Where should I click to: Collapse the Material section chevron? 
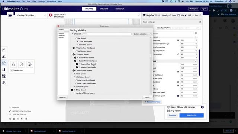tap(196, 37)
